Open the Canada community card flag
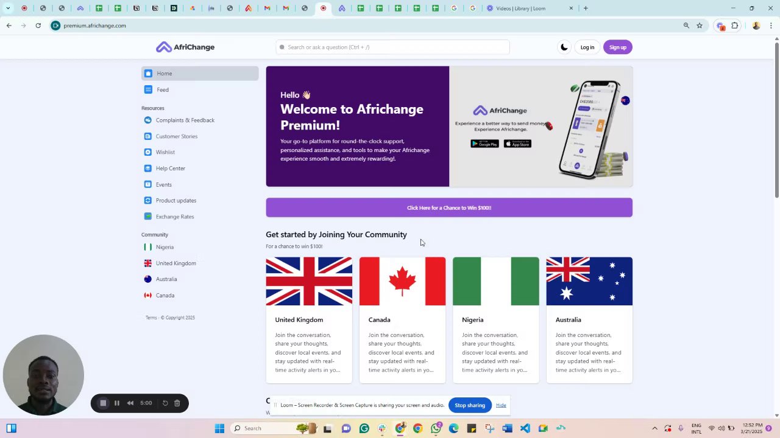The height and width of the screenshot is (438, 780). tap(402, 281)
